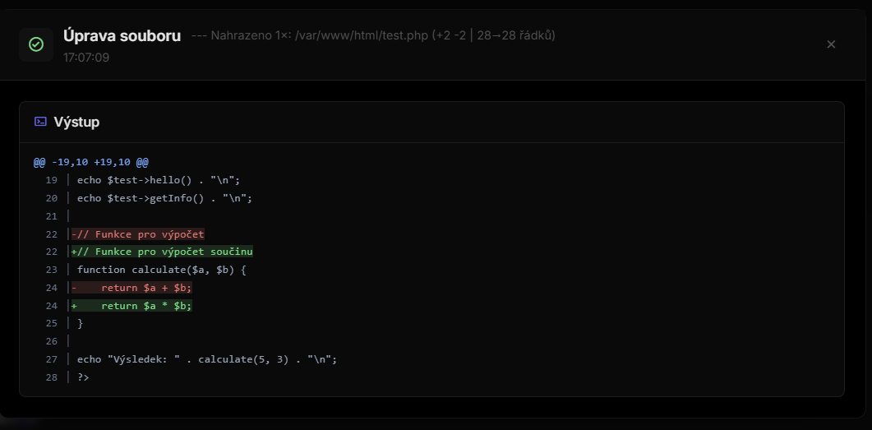Image resolution: width=872 pixels, height=430 pixels.
Task: Click the Výstup section header label
Action: [x=76, y=122]
